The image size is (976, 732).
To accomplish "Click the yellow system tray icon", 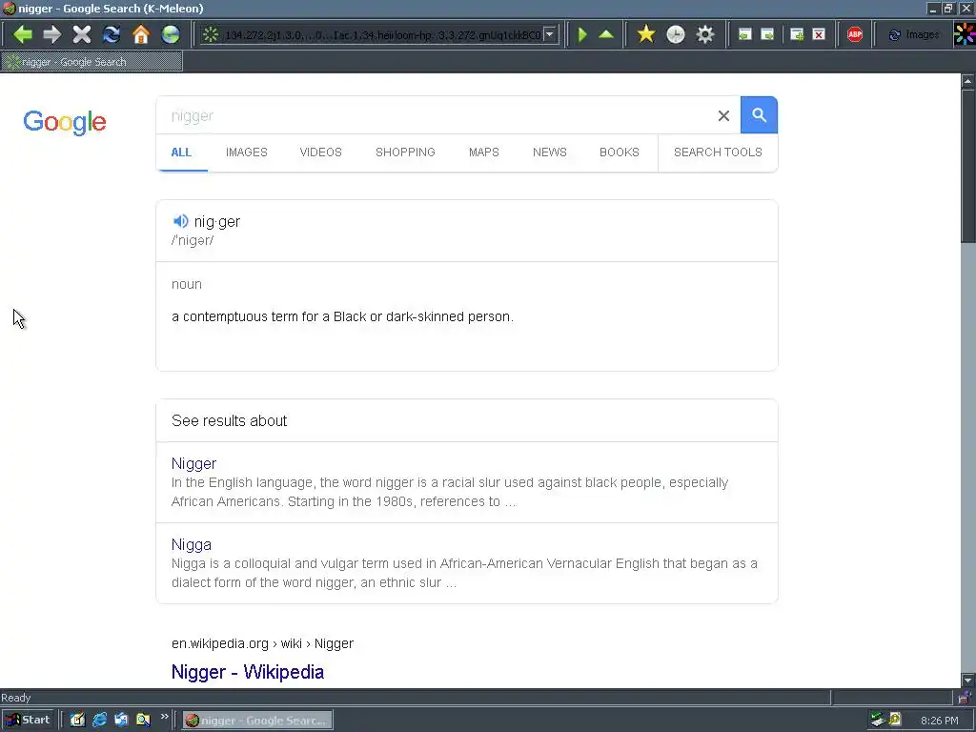I will coord(895,720).
